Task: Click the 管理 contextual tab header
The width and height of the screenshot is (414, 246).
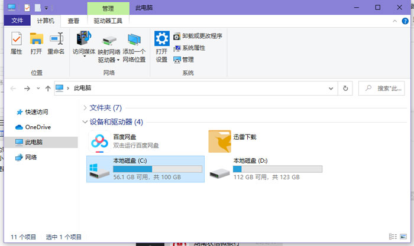Action: pyautogui.click(x=108, y=8)
